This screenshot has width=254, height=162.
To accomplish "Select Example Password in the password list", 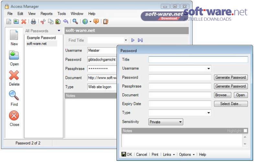I will point(41,38).
